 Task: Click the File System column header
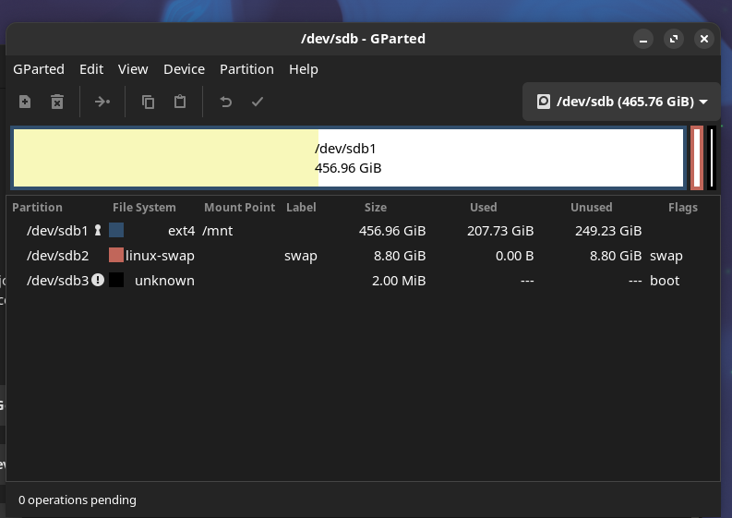144,208
